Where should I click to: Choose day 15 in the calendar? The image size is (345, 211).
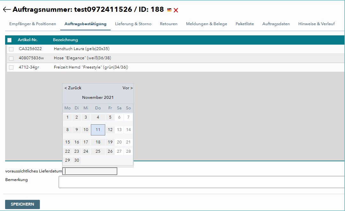click(x=68, y=142)
